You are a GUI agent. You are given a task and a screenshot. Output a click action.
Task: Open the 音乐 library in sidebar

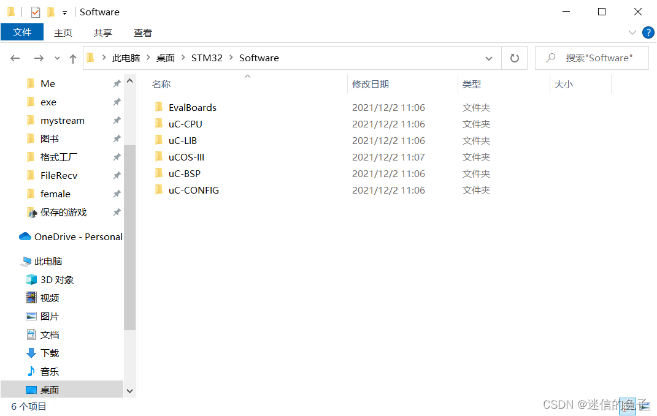[x=50, y=372]
